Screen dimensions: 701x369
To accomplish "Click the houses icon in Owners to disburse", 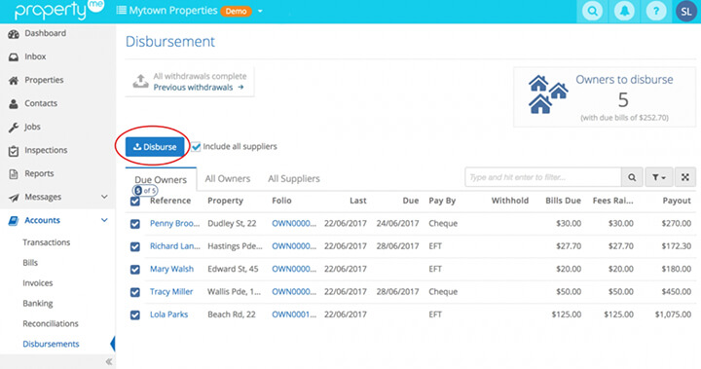I will coord(547,94).
